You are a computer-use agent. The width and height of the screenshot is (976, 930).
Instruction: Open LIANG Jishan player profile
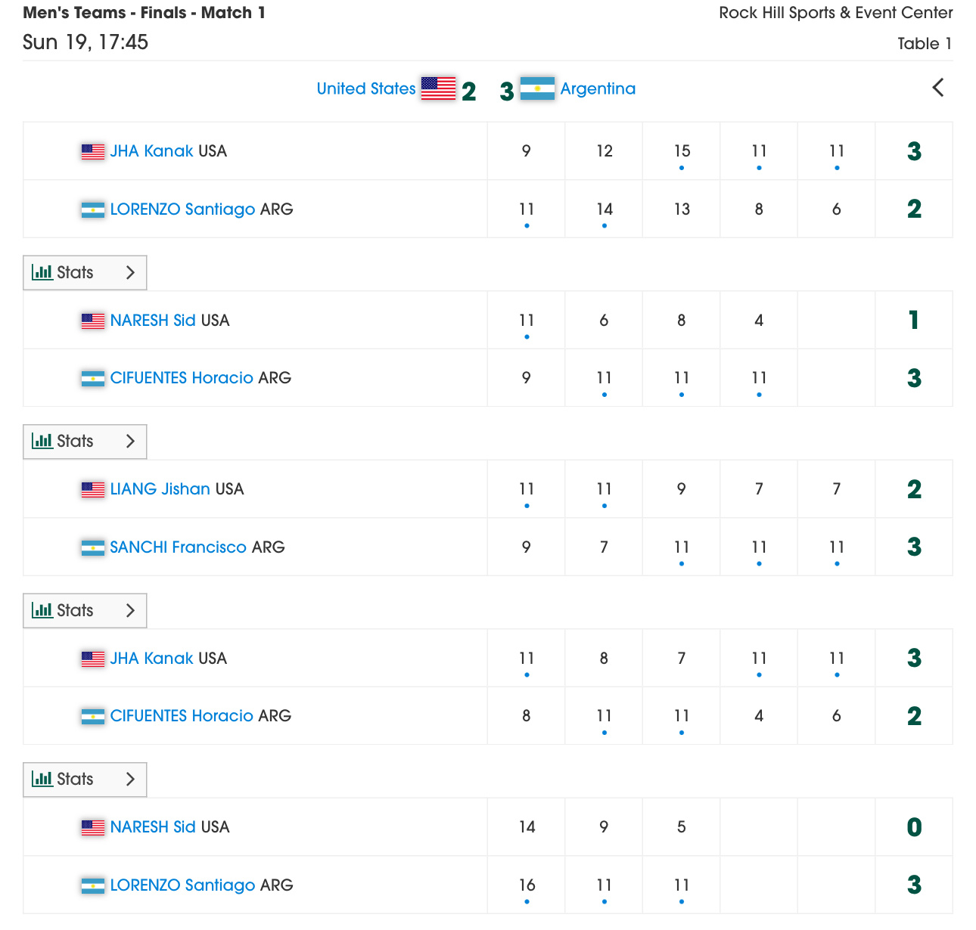click(x=160, y=489)
